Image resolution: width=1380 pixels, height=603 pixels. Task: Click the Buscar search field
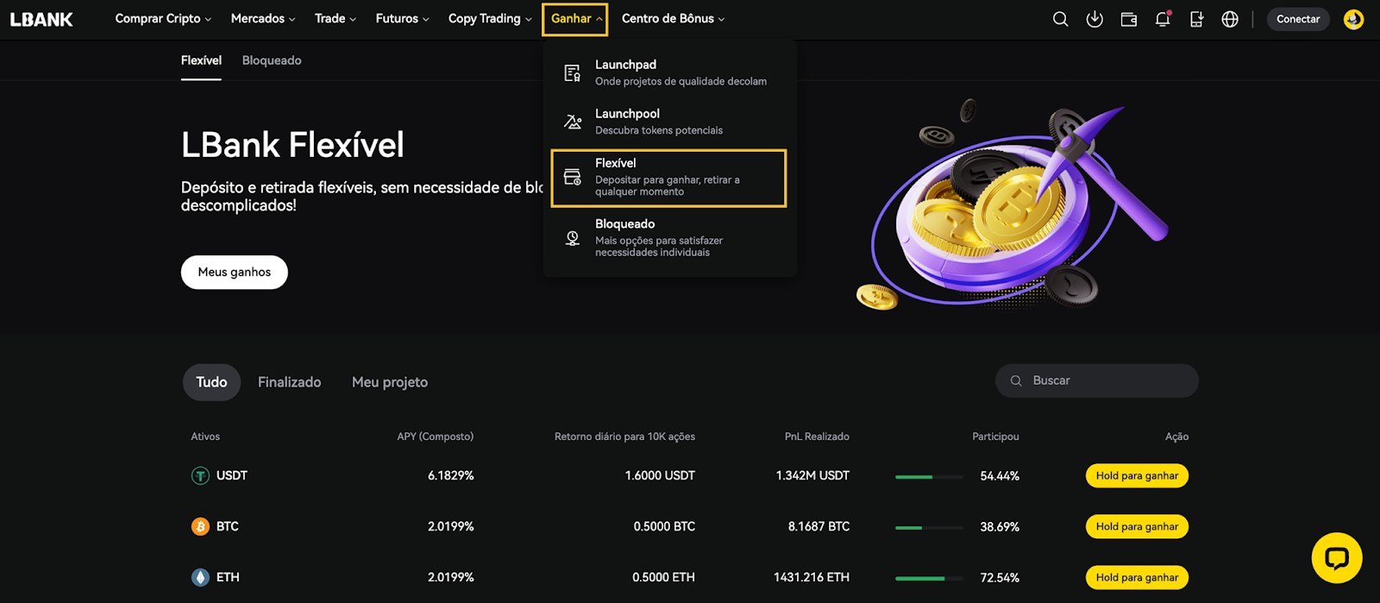click(x=1097, y=380)
